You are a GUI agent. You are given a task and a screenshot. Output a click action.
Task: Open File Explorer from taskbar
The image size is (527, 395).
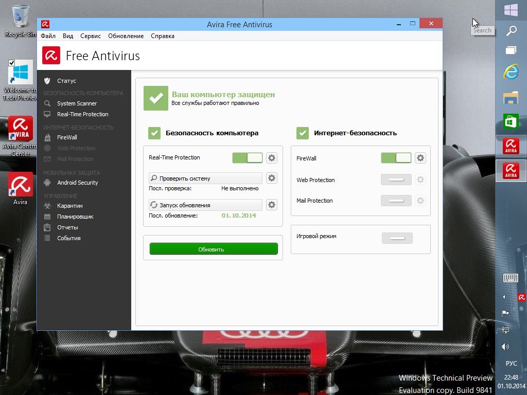tap(511, 97)
